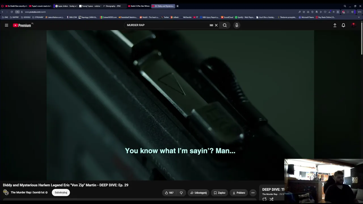The image size is (363, 204).
Task: Share the video via Udostępnij
Action: click(x=199, y=193)
